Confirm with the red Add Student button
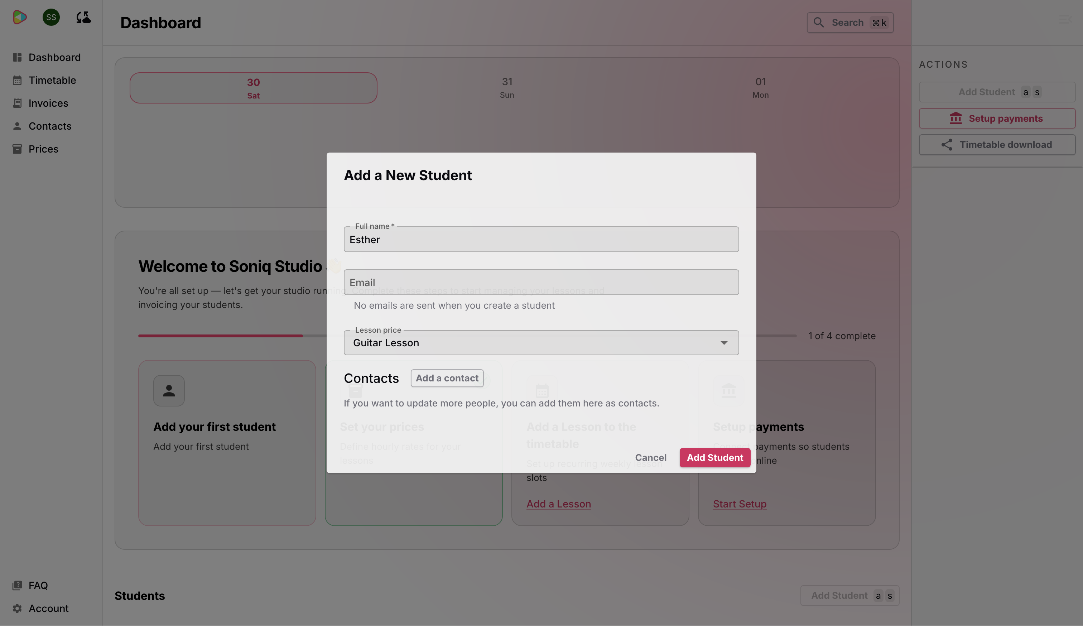1083x626 pixels. pyautogui.click(x=715, y=458)
